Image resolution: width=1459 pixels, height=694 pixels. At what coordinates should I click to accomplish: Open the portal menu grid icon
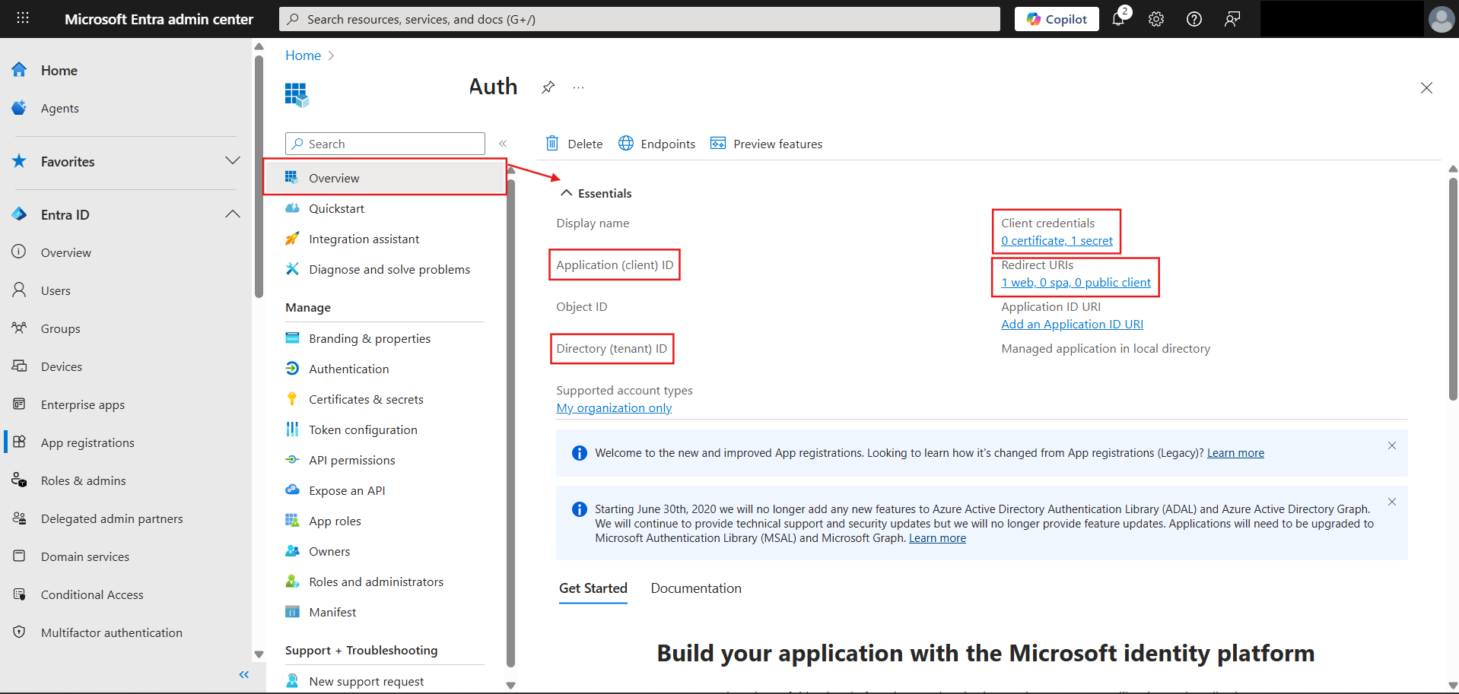click(x=23, y=18)
